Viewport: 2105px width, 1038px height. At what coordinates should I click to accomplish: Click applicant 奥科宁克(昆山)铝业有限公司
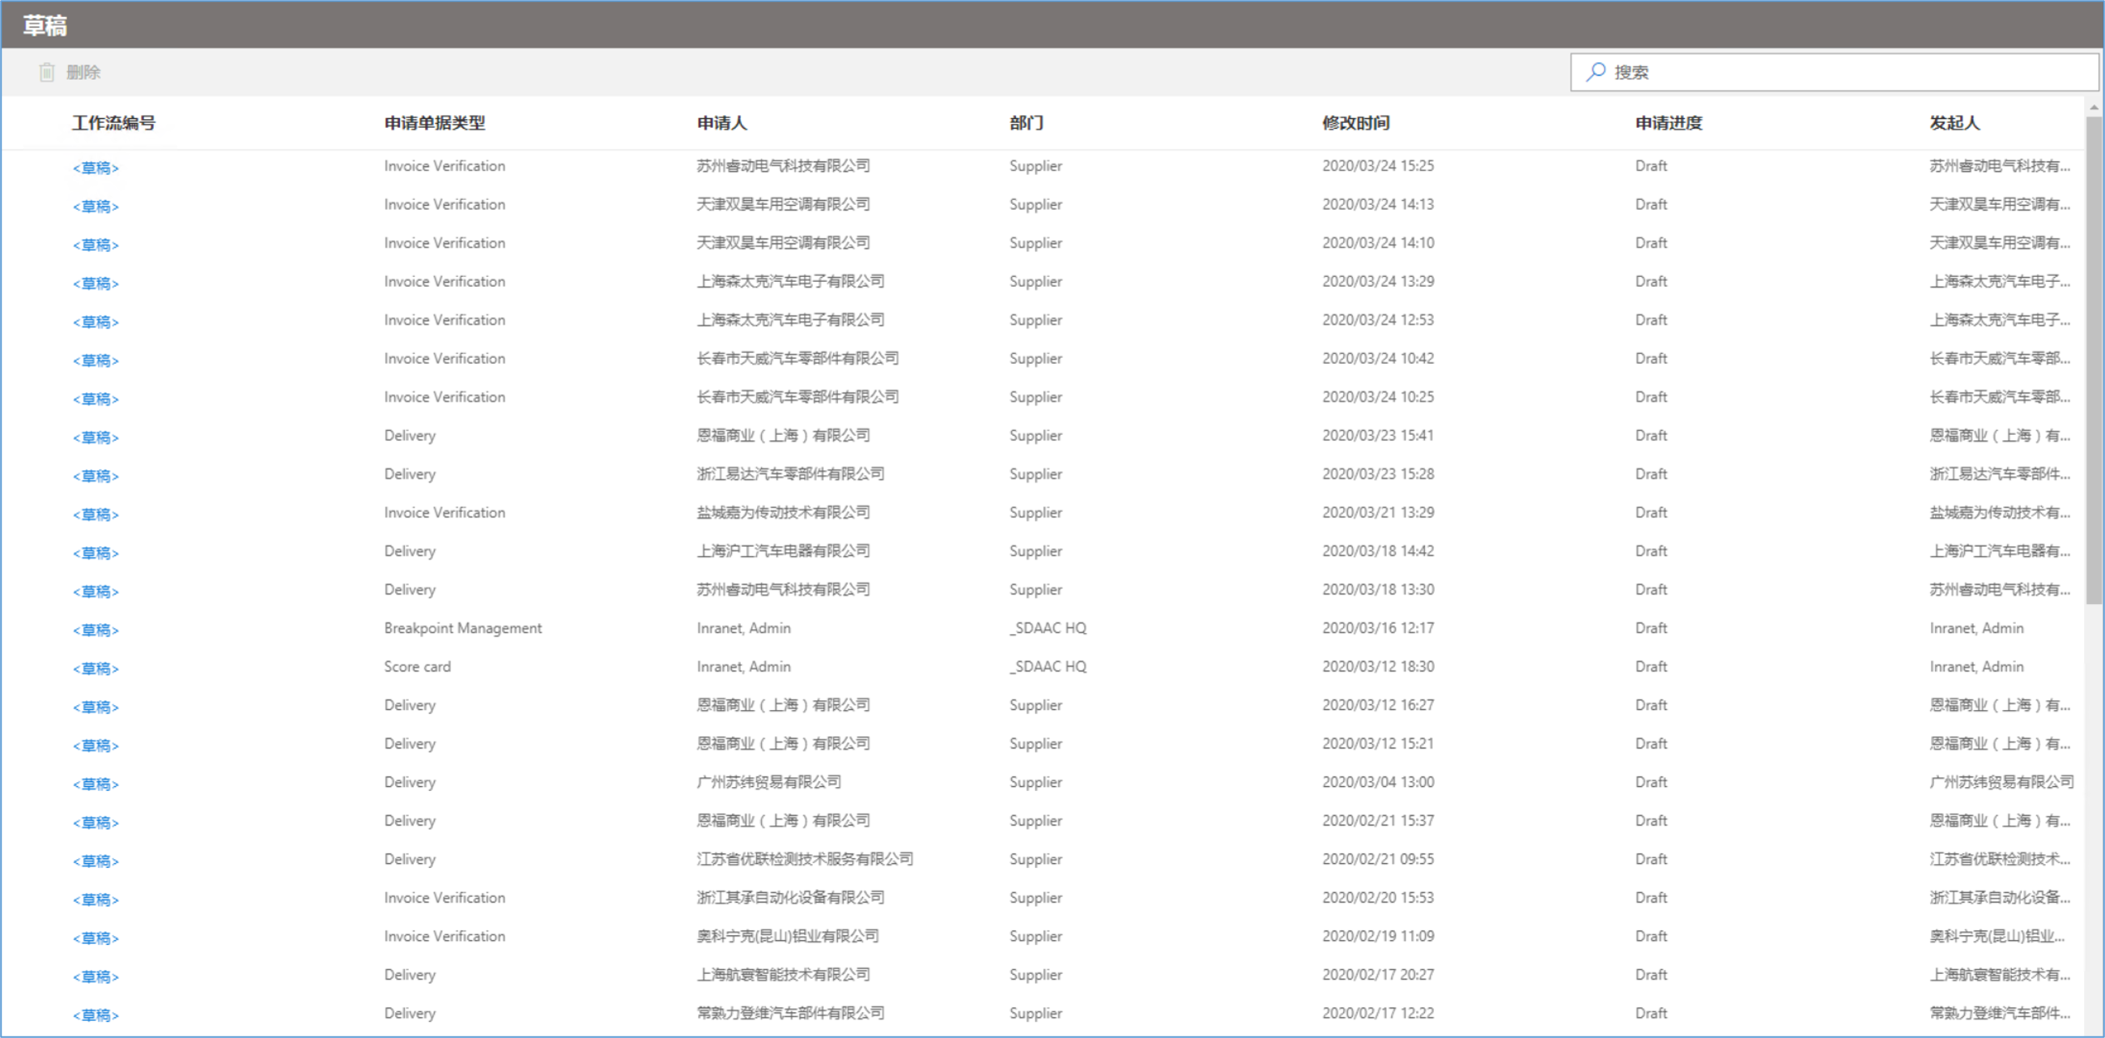tap(788, 935)
